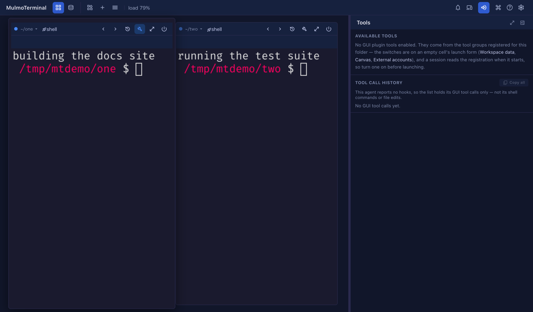Collapse the Tools side panel
The width and height of the screenshot is (533, 312).
tap(522, 23)
